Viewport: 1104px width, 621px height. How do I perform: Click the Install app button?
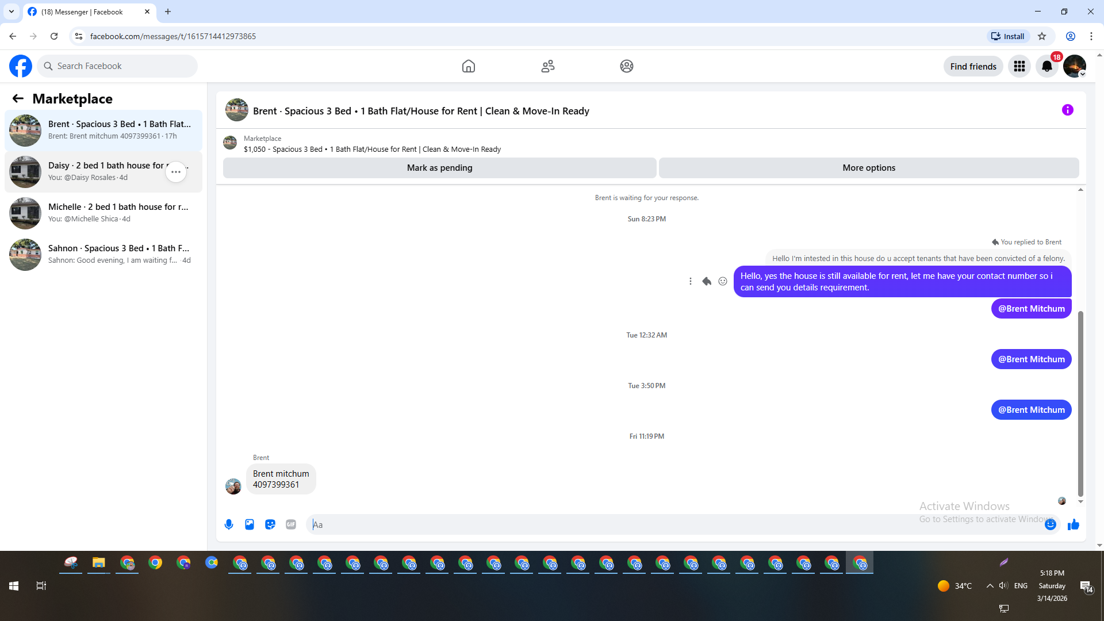coord(1007,36)
